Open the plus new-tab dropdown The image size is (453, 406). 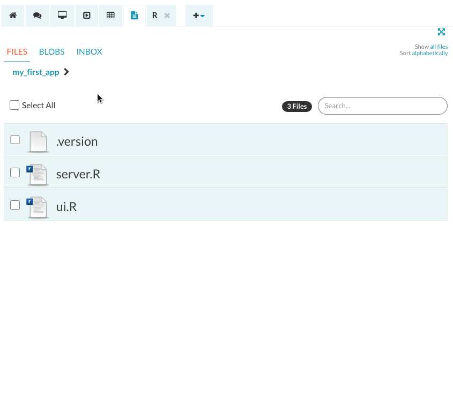coord(199,16)
